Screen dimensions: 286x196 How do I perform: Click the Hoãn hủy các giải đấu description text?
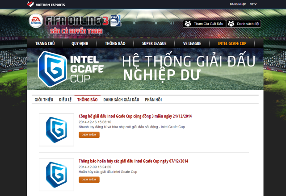coord(108,172)
